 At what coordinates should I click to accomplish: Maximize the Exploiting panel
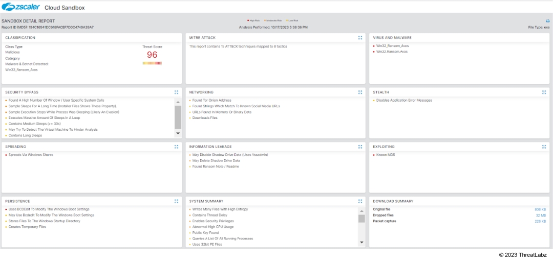[x=544, y=147]
